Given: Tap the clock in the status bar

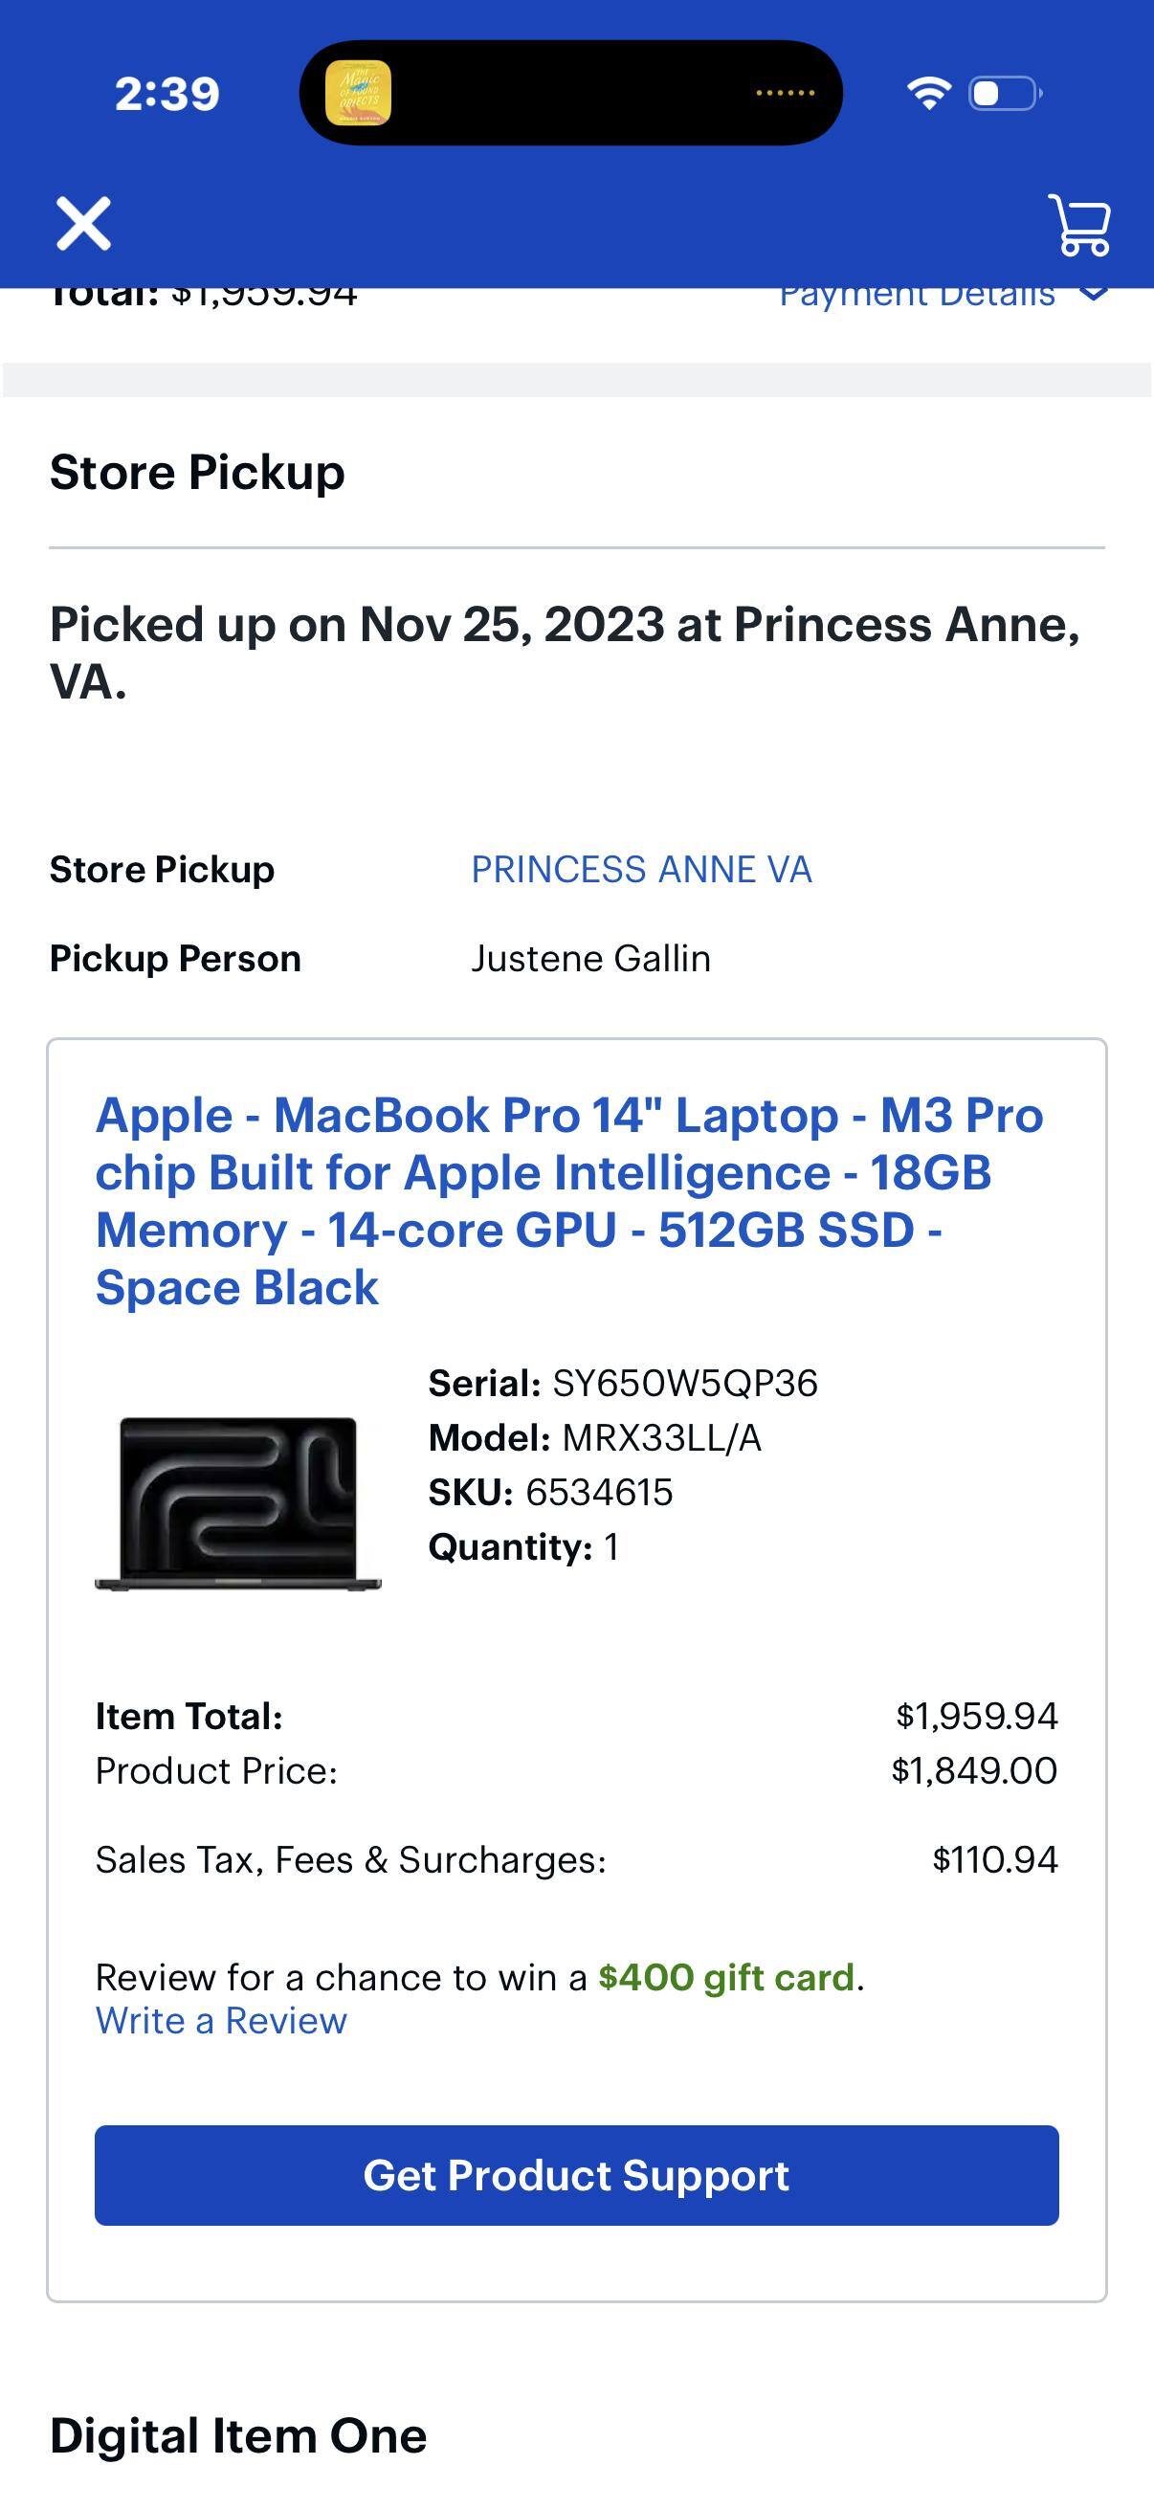Looking at the screenshot, I should [166, 94].
